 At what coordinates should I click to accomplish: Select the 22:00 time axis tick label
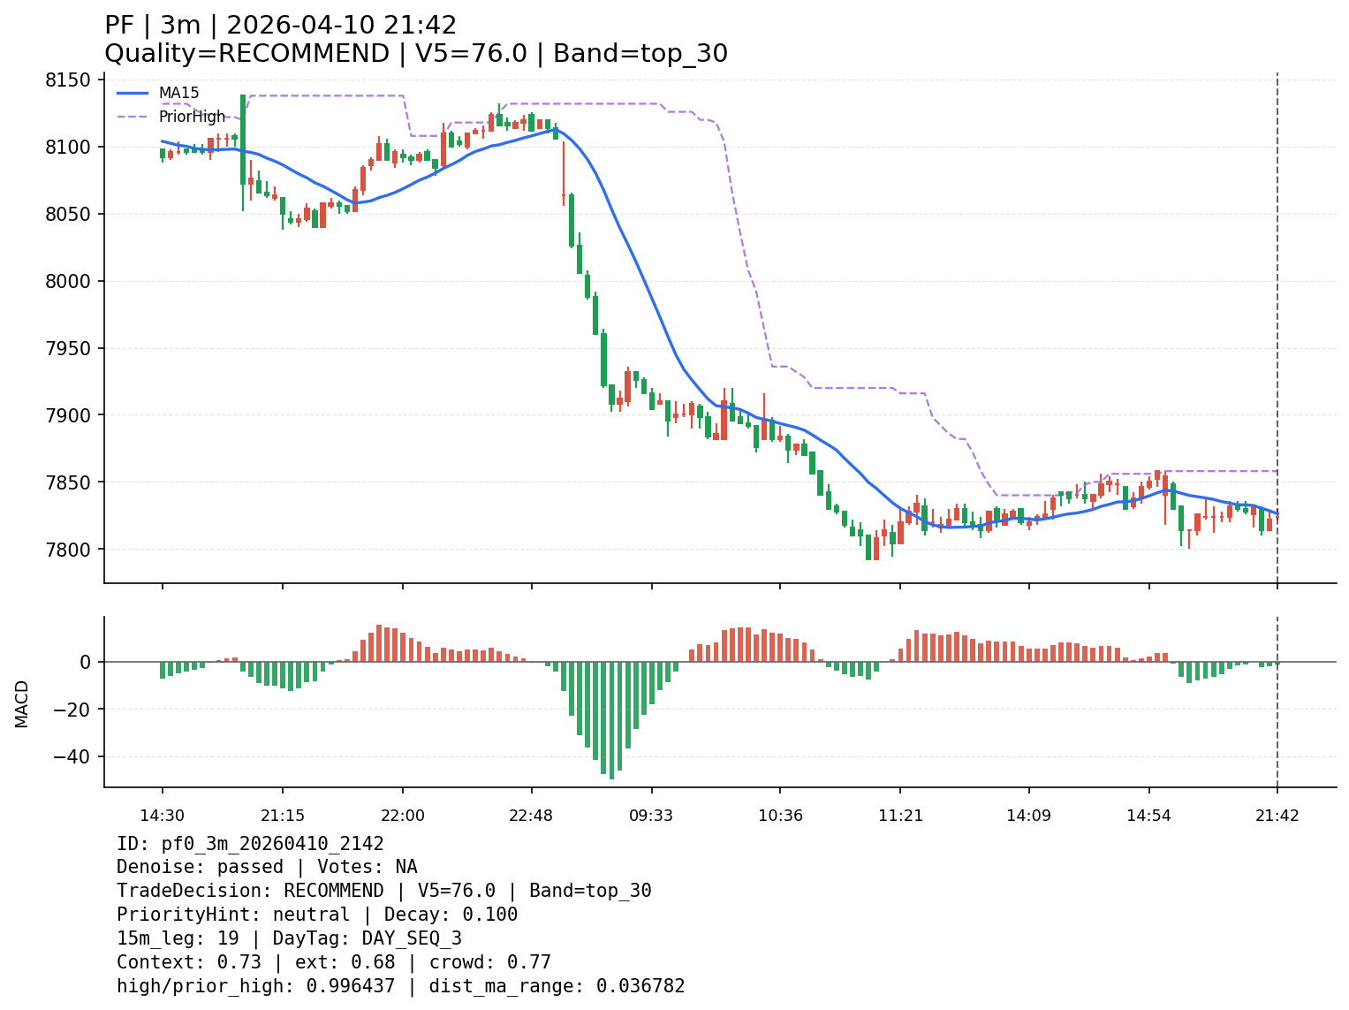[x=403, y=816]
